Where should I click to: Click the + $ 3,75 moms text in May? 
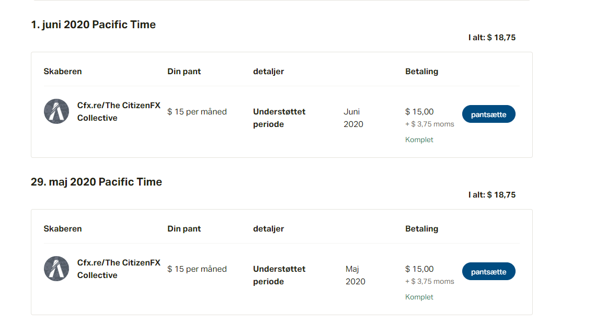pyautogui.click(x=430, y=281)
